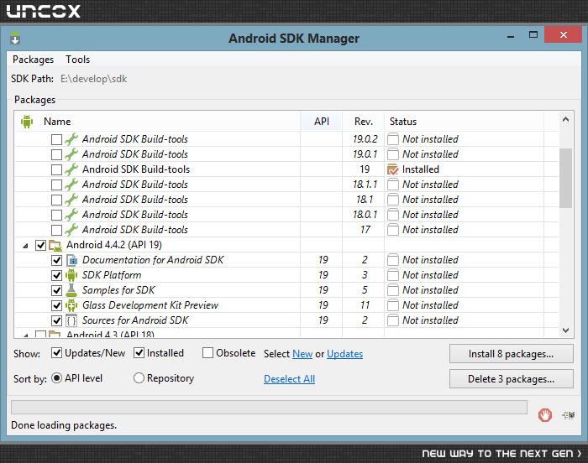Sort packages by API level

(x=56, y=378)
